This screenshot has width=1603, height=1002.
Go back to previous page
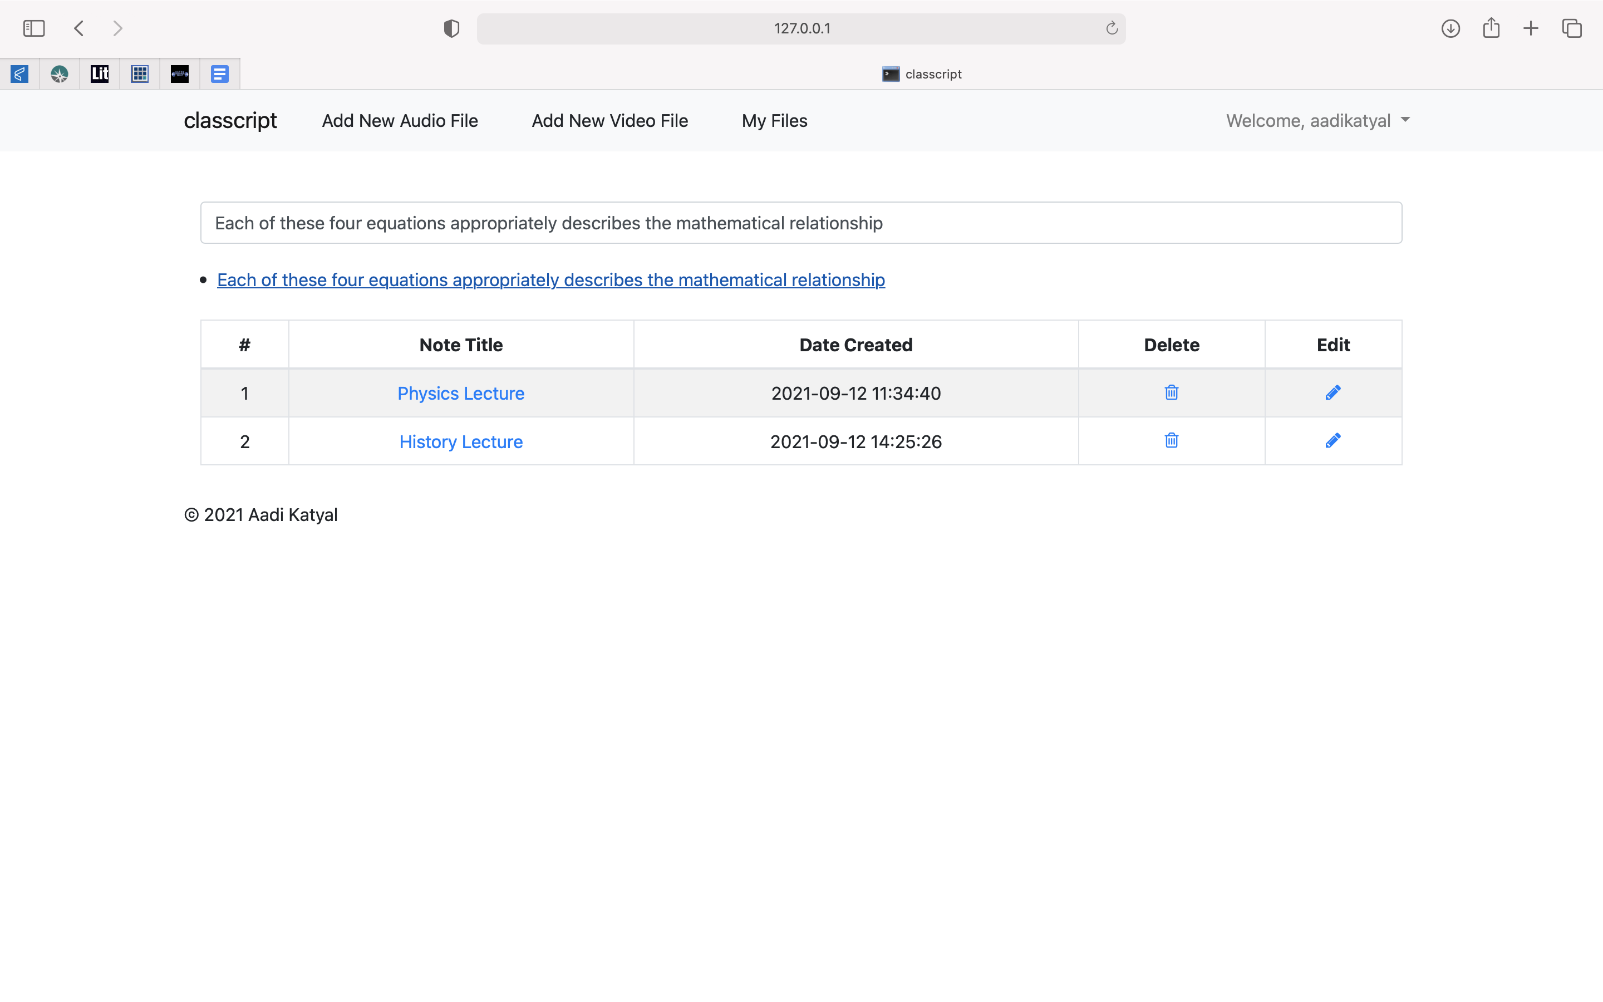pyautogui.click(x=79, y=28)
